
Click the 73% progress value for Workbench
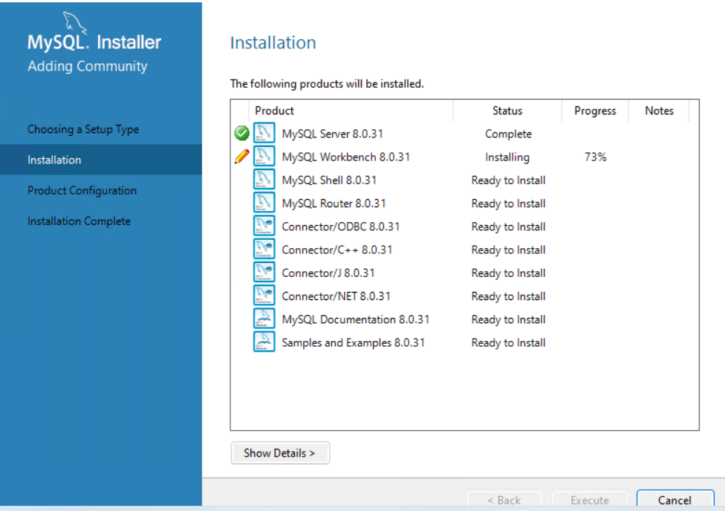click(595, 157)
